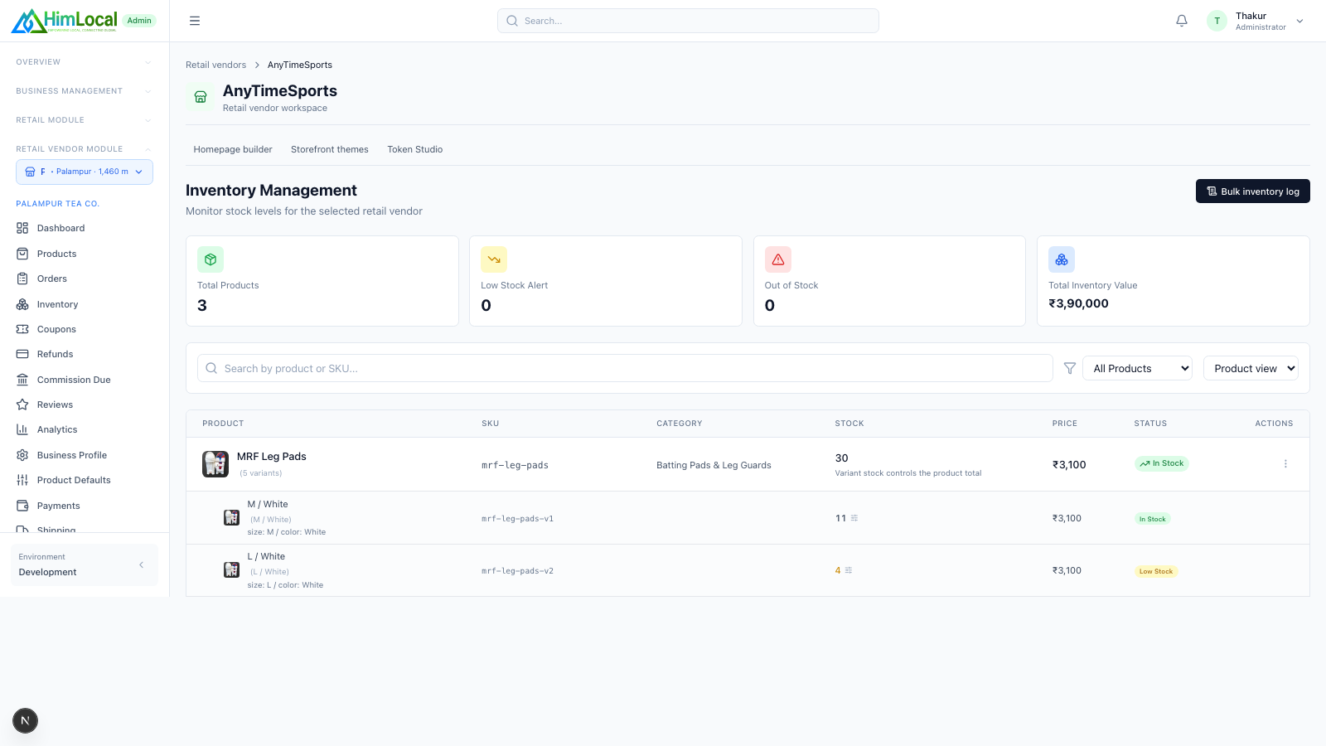Expand the BUSINESS MANAGEMENT section

pyautogui.click(x=85, y=91)
